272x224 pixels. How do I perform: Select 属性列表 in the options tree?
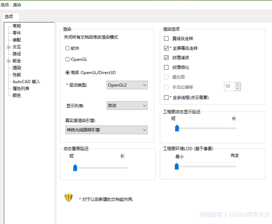pos(21,89)
